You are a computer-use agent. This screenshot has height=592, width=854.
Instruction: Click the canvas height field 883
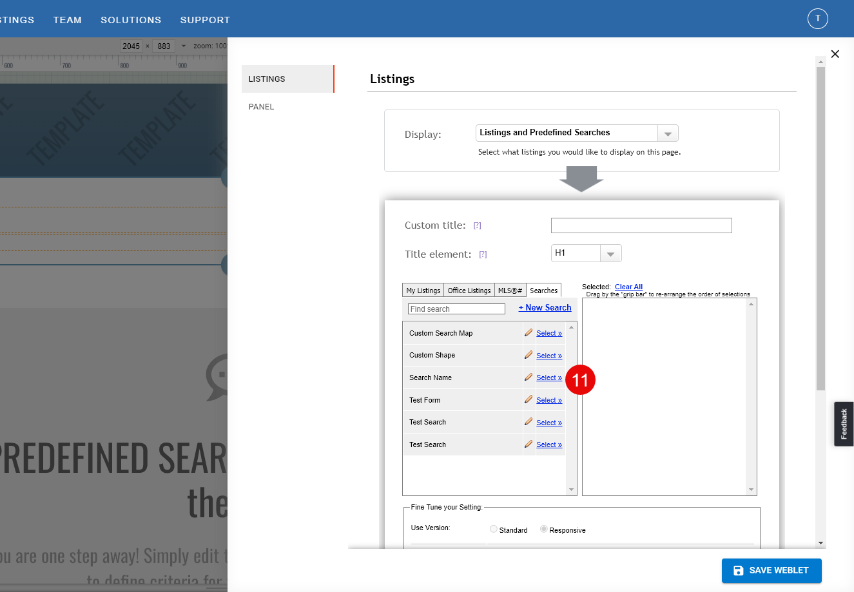click(x=164, y=46)
